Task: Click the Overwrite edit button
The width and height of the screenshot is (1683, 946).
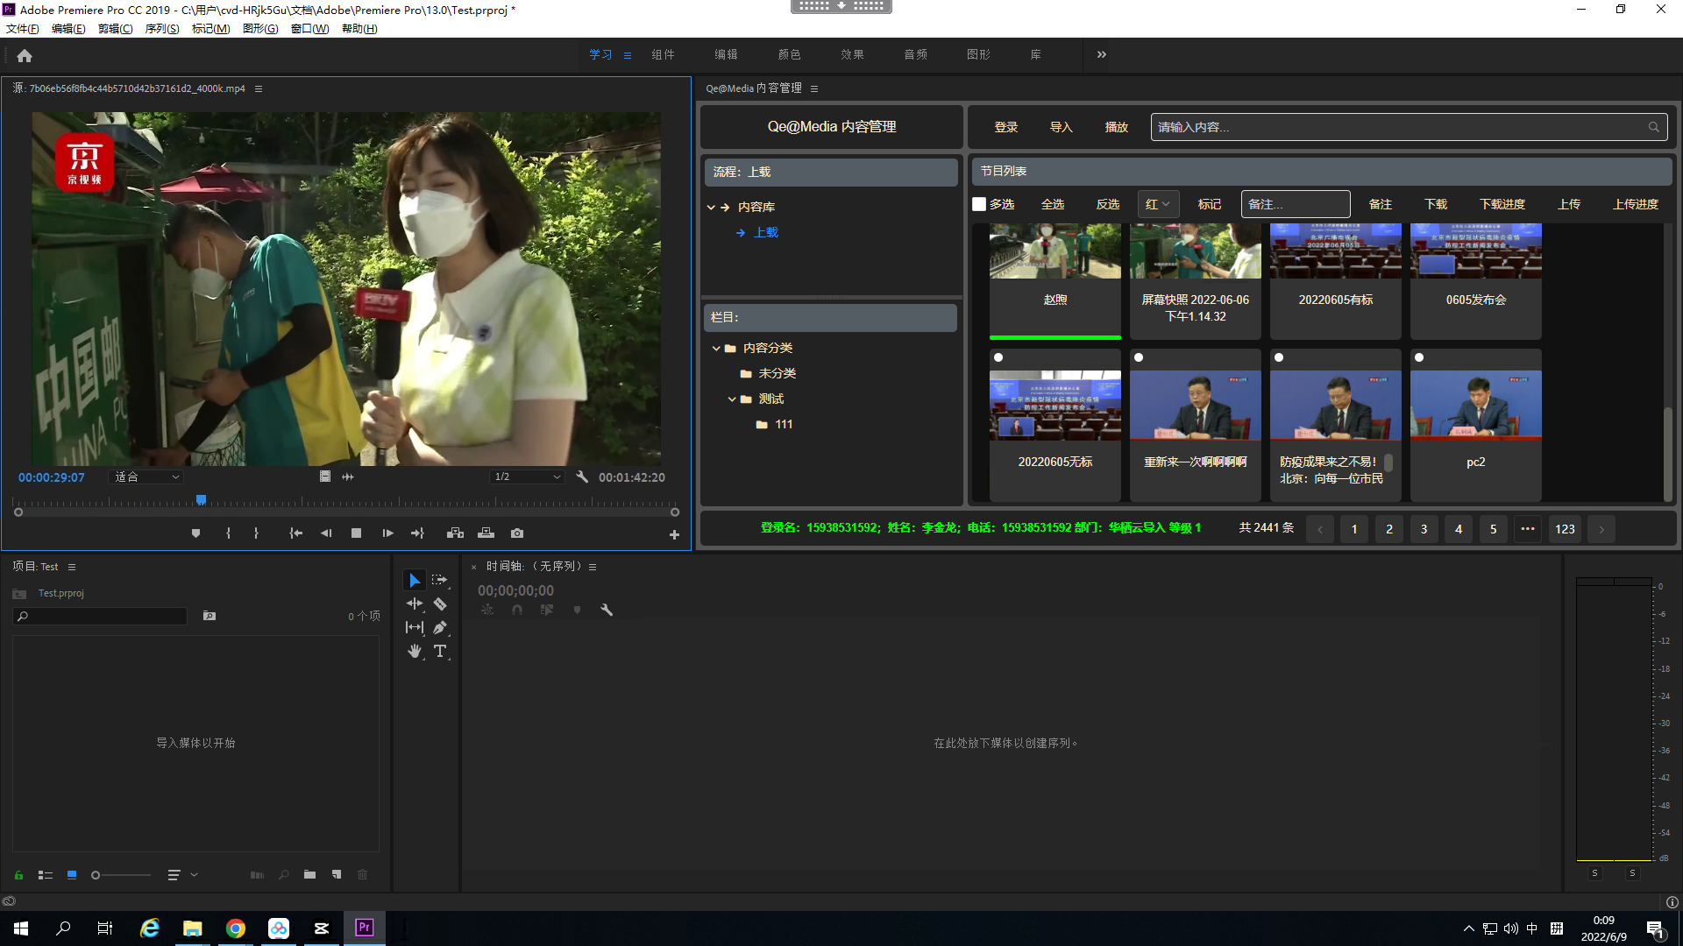Action: point(486,533)
